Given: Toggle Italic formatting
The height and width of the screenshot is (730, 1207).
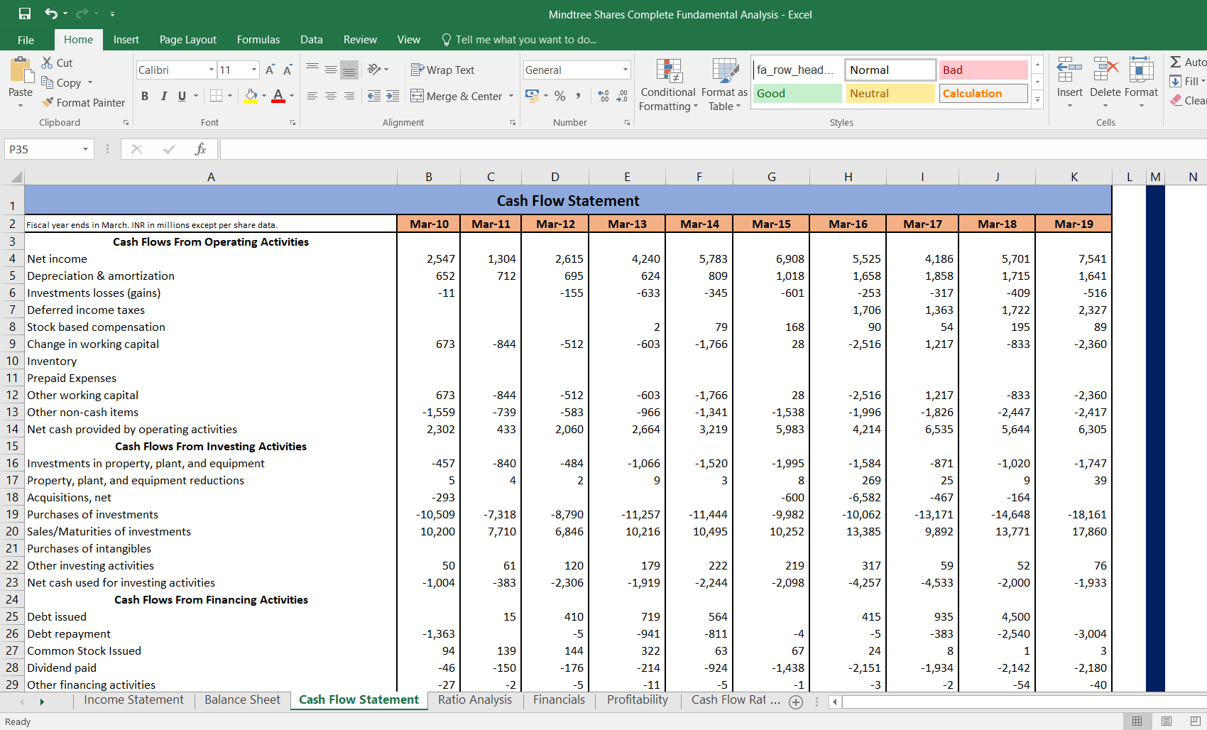Looking at the screenshot, I should [x=163, y=96].
